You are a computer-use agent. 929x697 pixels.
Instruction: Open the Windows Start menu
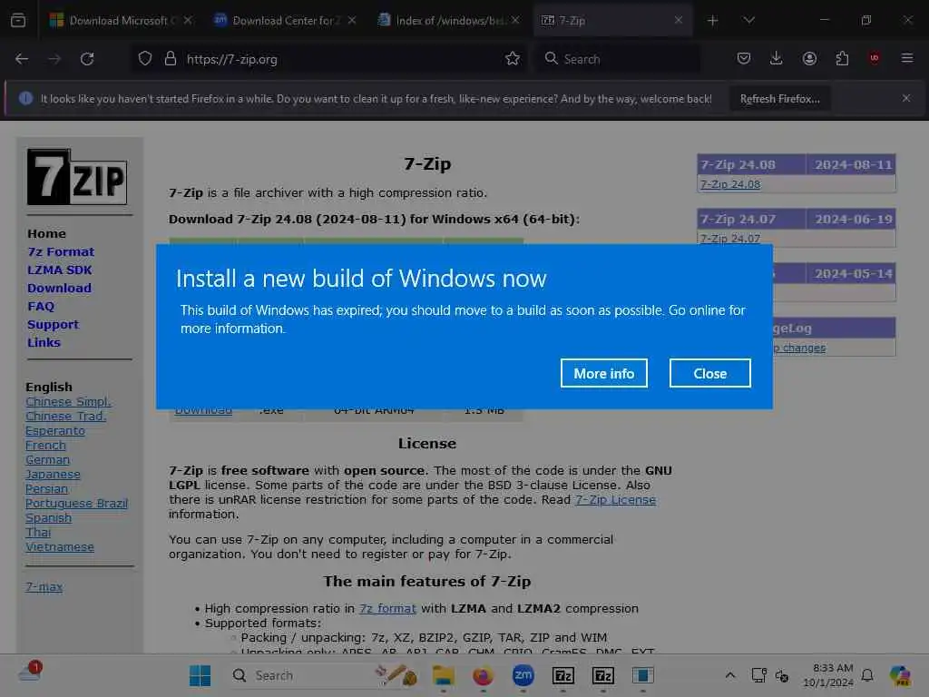click(x=200, y=675)
